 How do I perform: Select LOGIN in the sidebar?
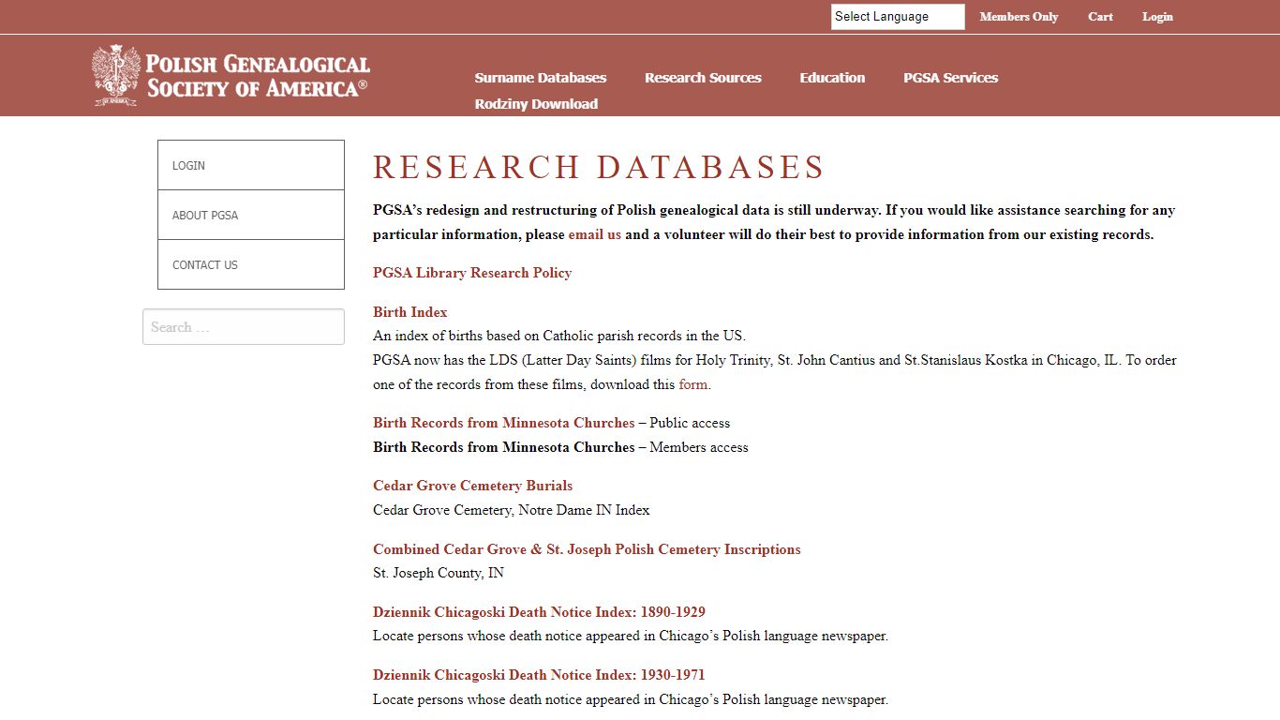[x=251, y=165]
